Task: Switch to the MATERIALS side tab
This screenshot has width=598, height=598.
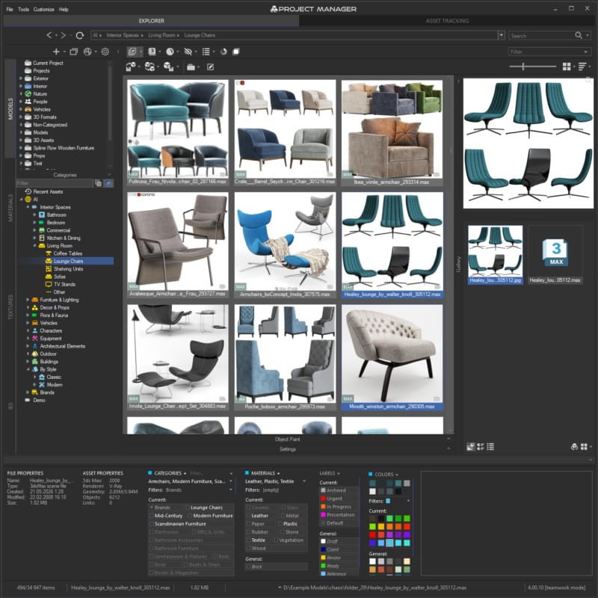Action: [x=10, y=208]
